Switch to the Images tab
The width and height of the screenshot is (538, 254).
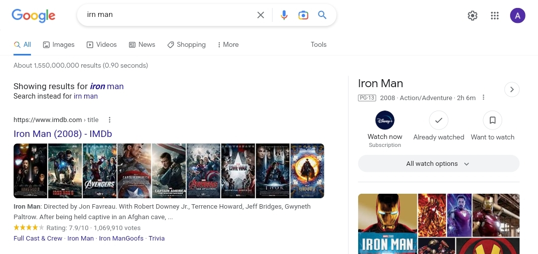pyautogui.click(x=59, y=45)
